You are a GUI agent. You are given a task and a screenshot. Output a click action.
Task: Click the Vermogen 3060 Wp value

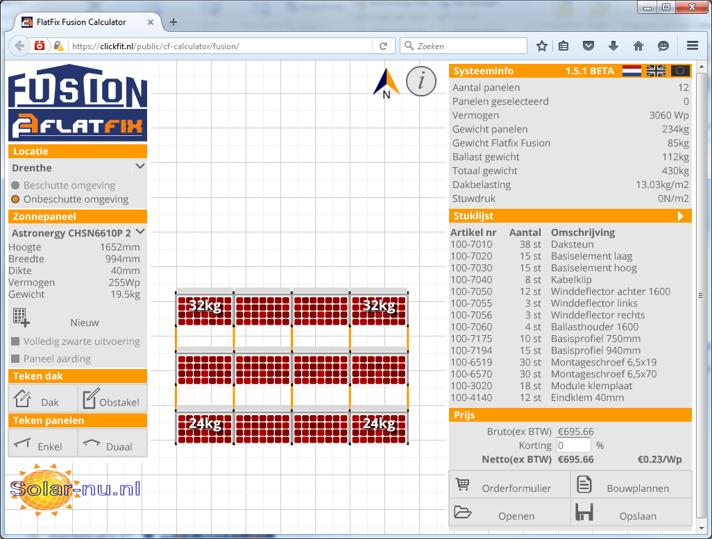click(x=669, y=115)
